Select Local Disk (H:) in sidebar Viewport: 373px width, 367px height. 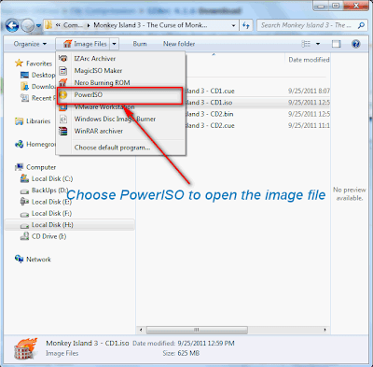tap(70, 225)
